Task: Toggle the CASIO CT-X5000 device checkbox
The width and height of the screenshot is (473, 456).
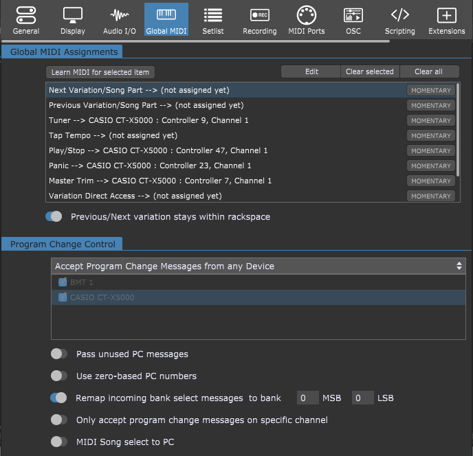Action: [x=63, y=297]
